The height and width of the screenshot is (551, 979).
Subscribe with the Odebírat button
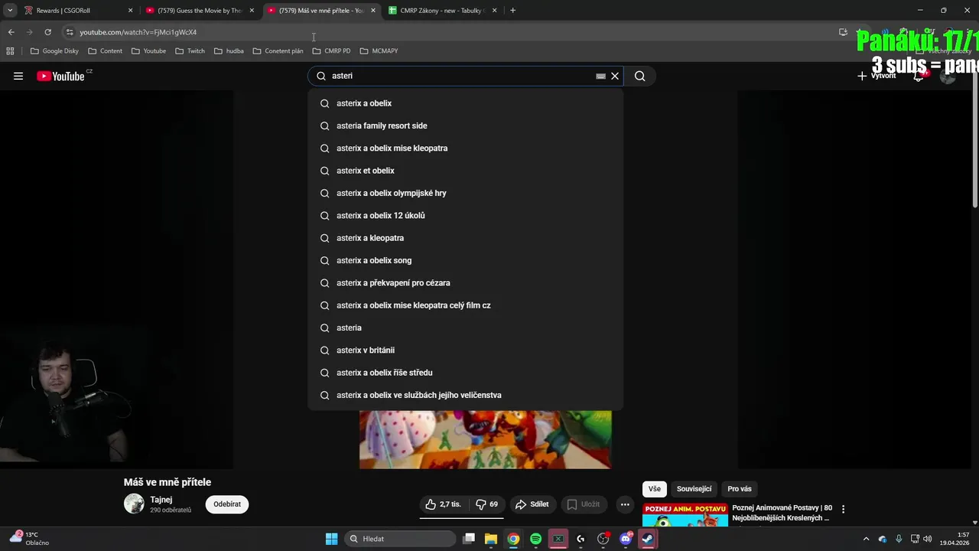click(x=227, y=504)
